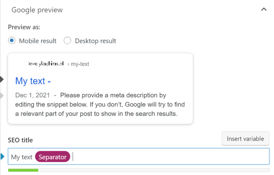
Task: Click the blue caret beside SEO title field
Action: pos(3,157)
